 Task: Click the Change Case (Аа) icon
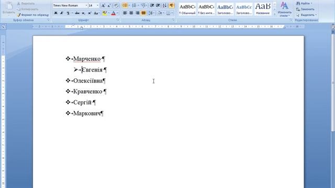tap(96, 13)
